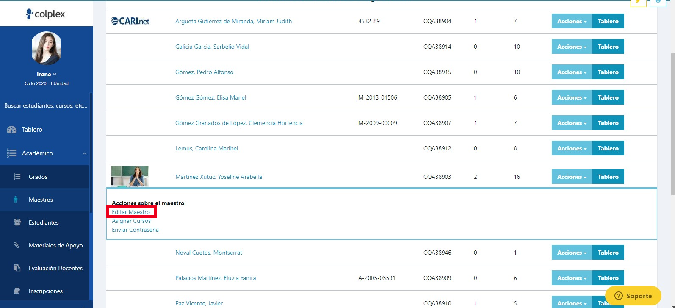This screenshot has height=308, width=675.
Task: Open teacher Martínez Xutuc, Yoseline Arabella
Action: click(x=219, y=177)
